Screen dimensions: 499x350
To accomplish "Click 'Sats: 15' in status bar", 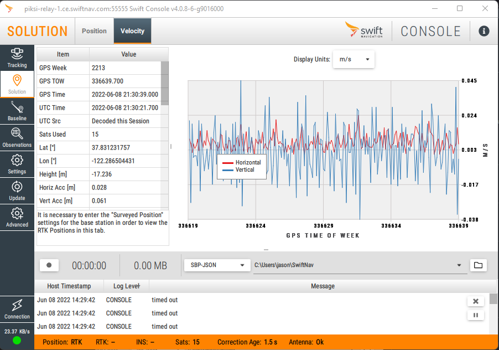I will pyautogui.click(x=188, y=342).
